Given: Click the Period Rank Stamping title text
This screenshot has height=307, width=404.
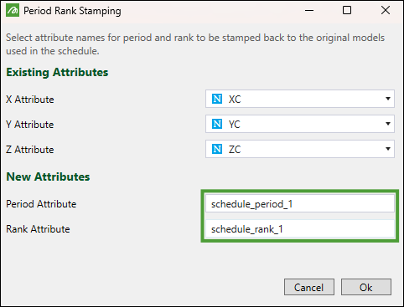Looking at the screenshot, I should click(x=72, y=11).
